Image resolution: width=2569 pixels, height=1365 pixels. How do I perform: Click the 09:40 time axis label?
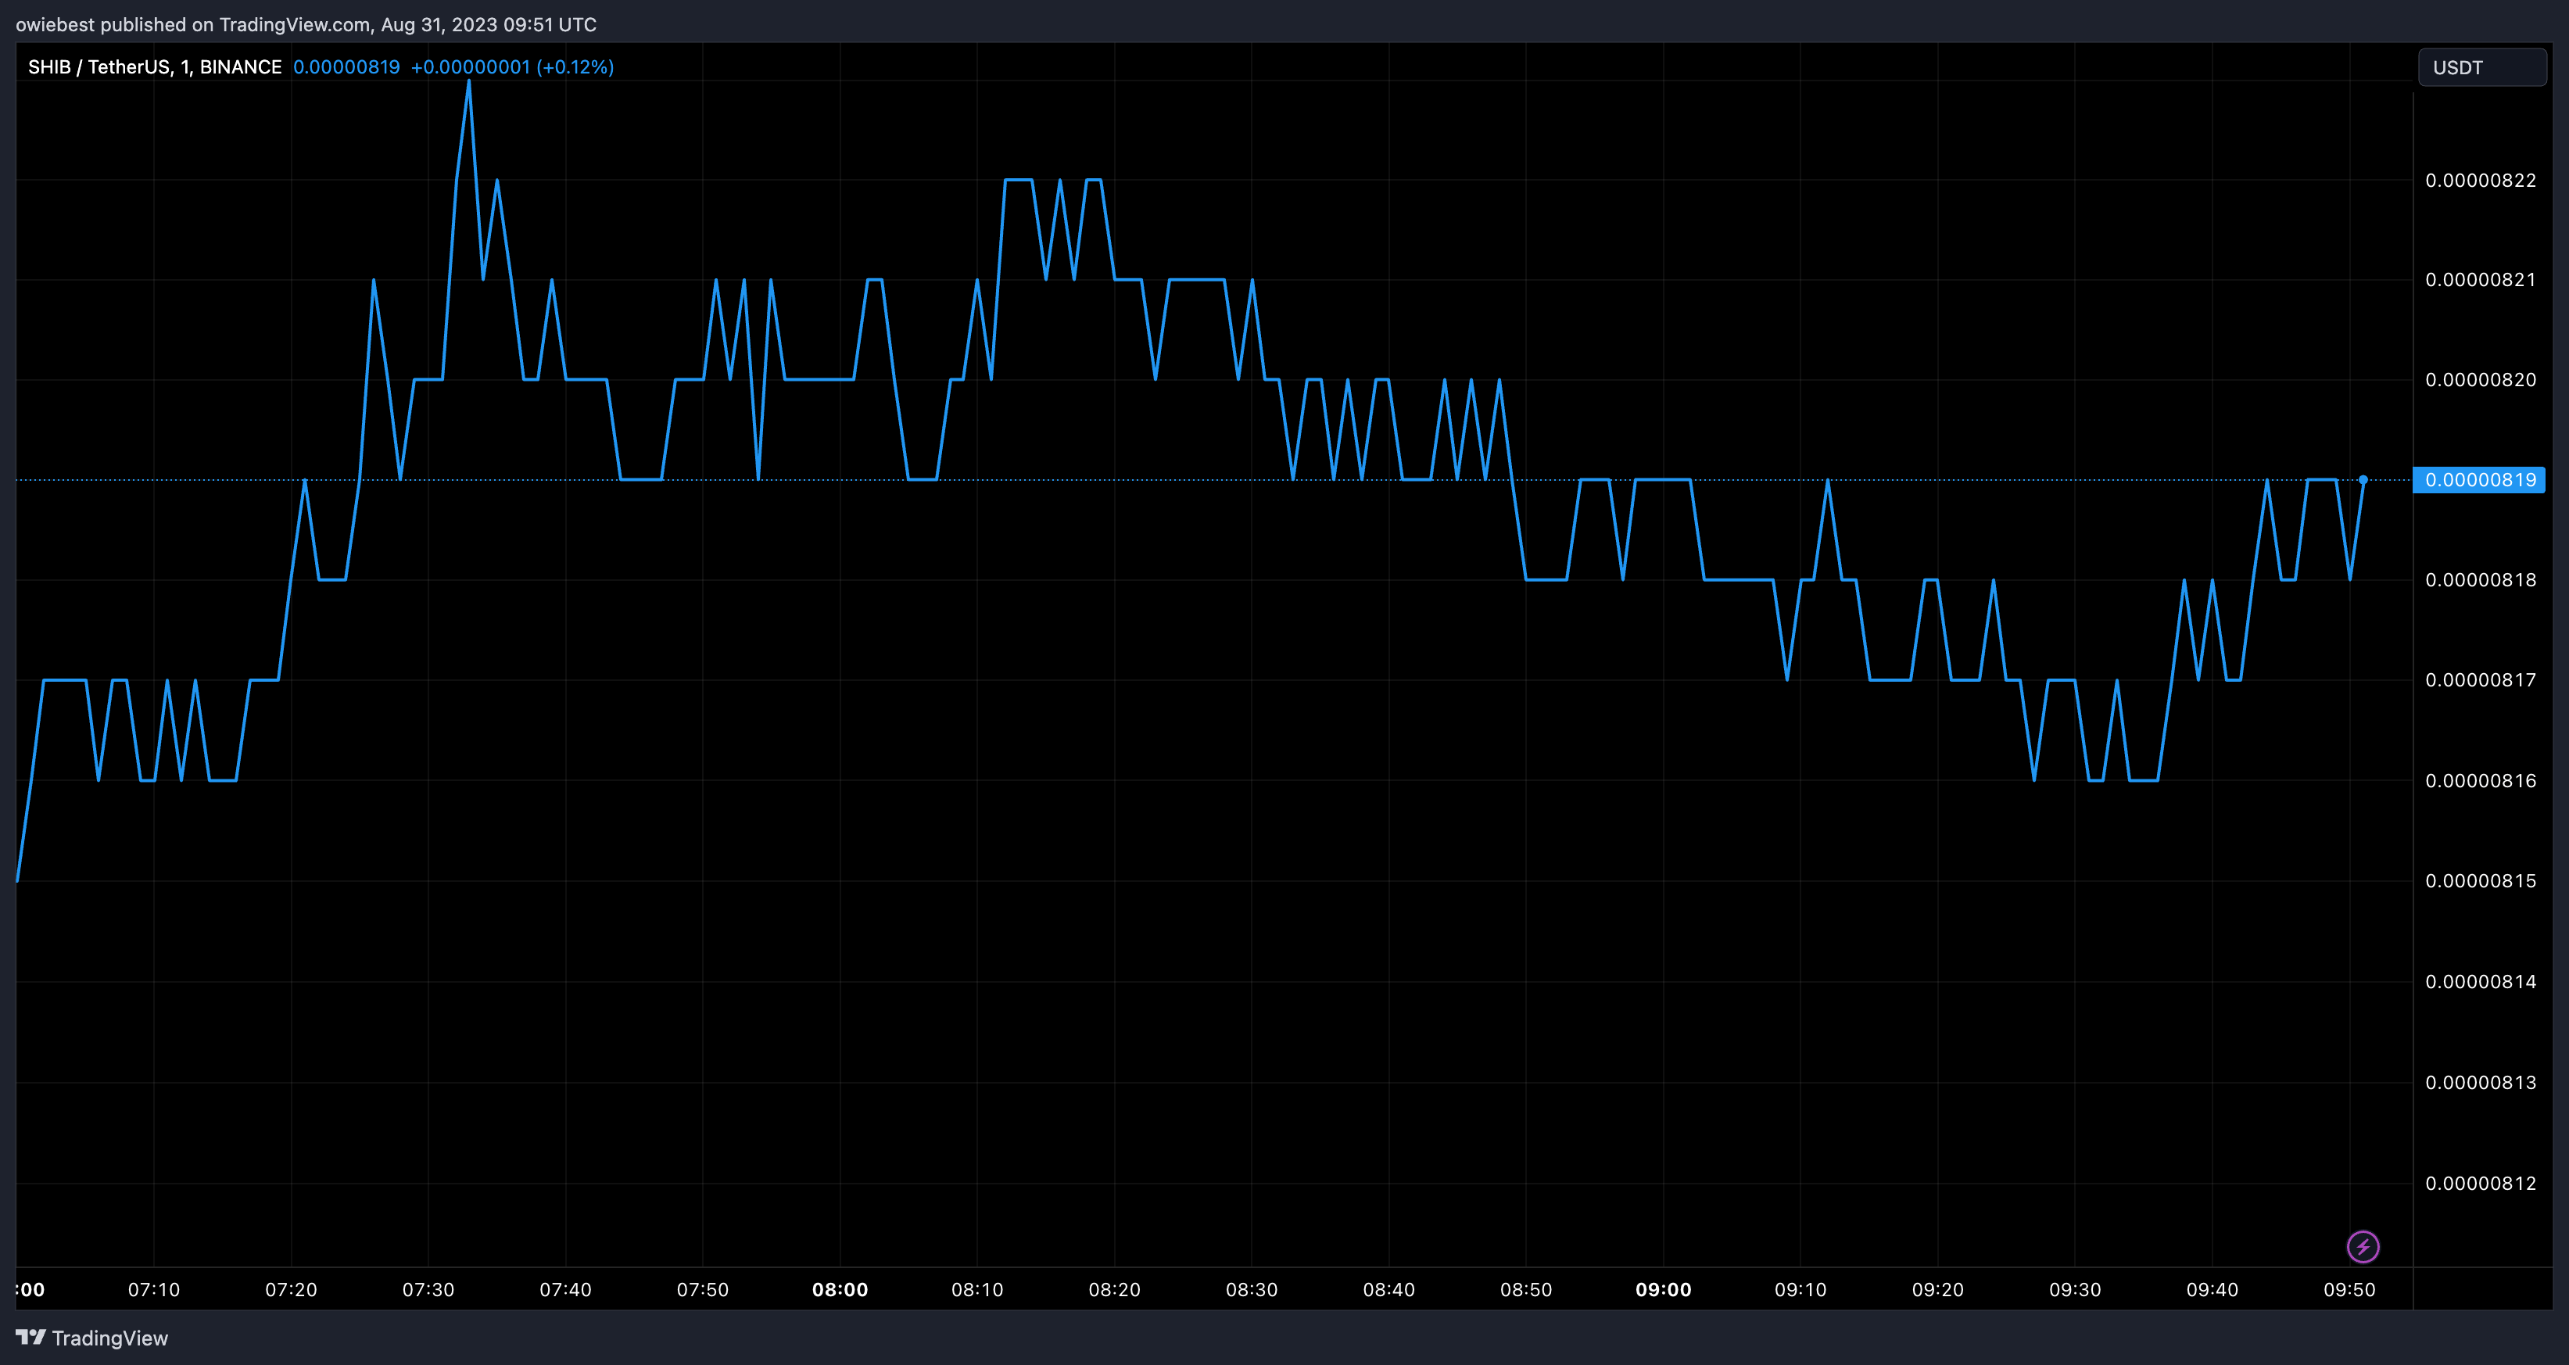click(2212, 1289)
